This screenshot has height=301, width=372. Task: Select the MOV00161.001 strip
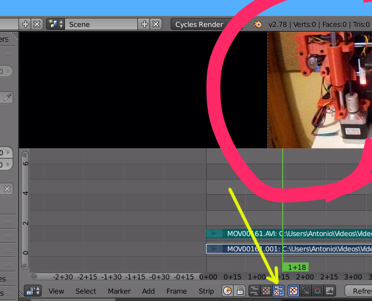click(289, 249)
